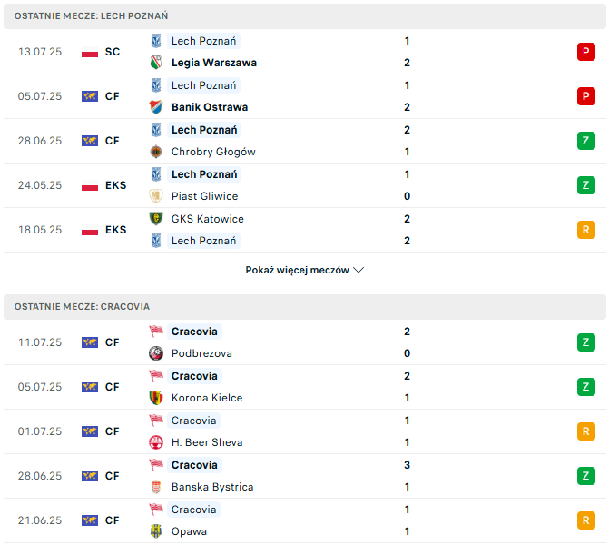Click the Chrobry Głogów club crest

pos(156,152)
